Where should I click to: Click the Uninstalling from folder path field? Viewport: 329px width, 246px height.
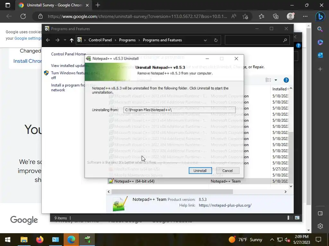click(179, 110)
